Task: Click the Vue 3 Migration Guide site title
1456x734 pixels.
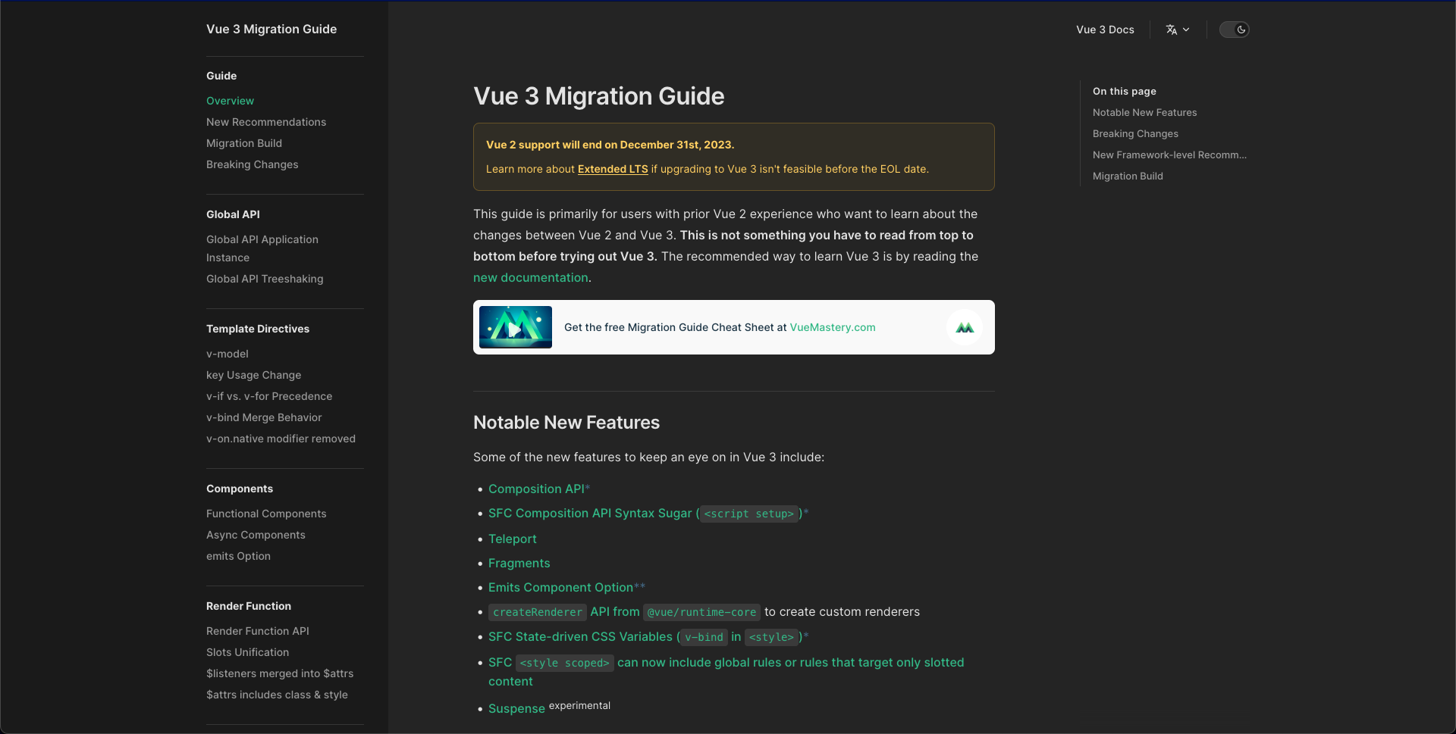Action: pyautogui.click(x=271, y=29)
